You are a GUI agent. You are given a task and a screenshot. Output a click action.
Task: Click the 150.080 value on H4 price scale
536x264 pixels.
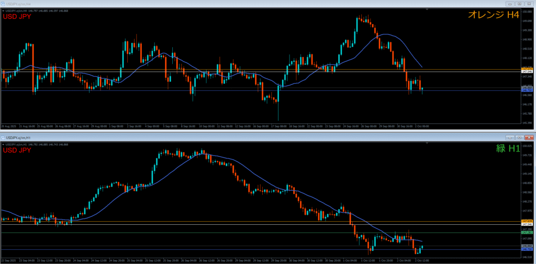coord(526,12)
